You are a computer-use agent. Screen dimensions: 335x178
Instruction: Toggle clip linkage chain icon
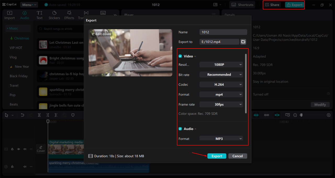click(x=266, y=115)
